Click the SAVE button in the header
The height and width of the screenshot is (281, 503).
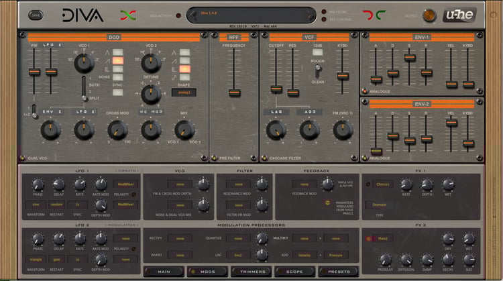36,15
